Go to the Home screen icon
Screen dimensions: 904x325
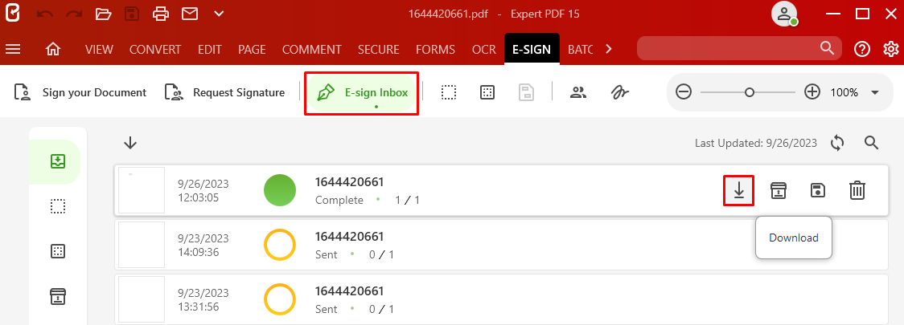coord(53,50)
